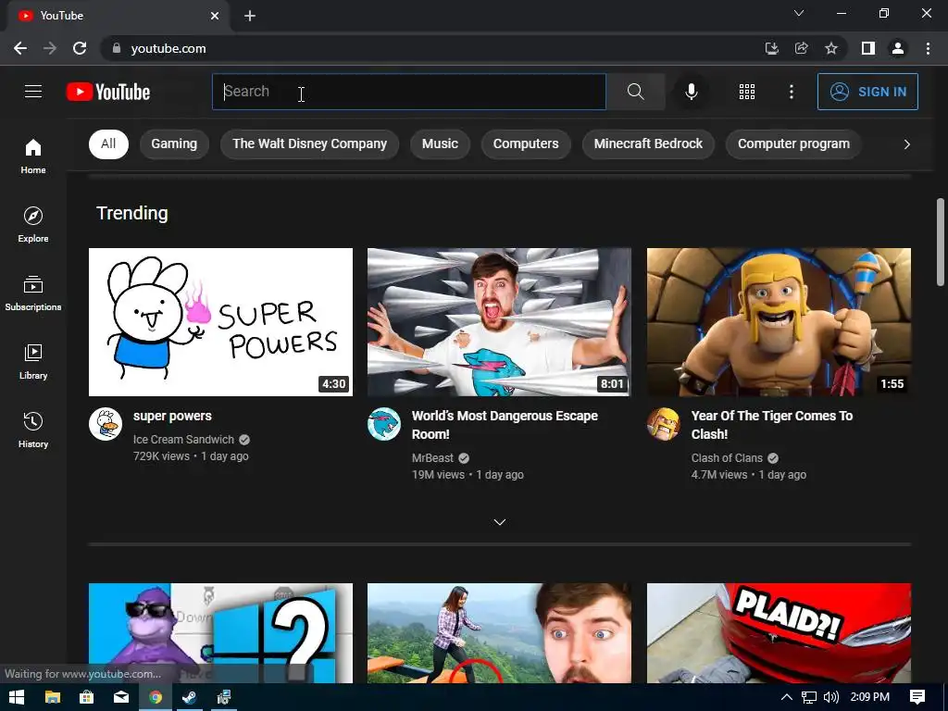Open MrBeast channel avatar

click(384, 424)
